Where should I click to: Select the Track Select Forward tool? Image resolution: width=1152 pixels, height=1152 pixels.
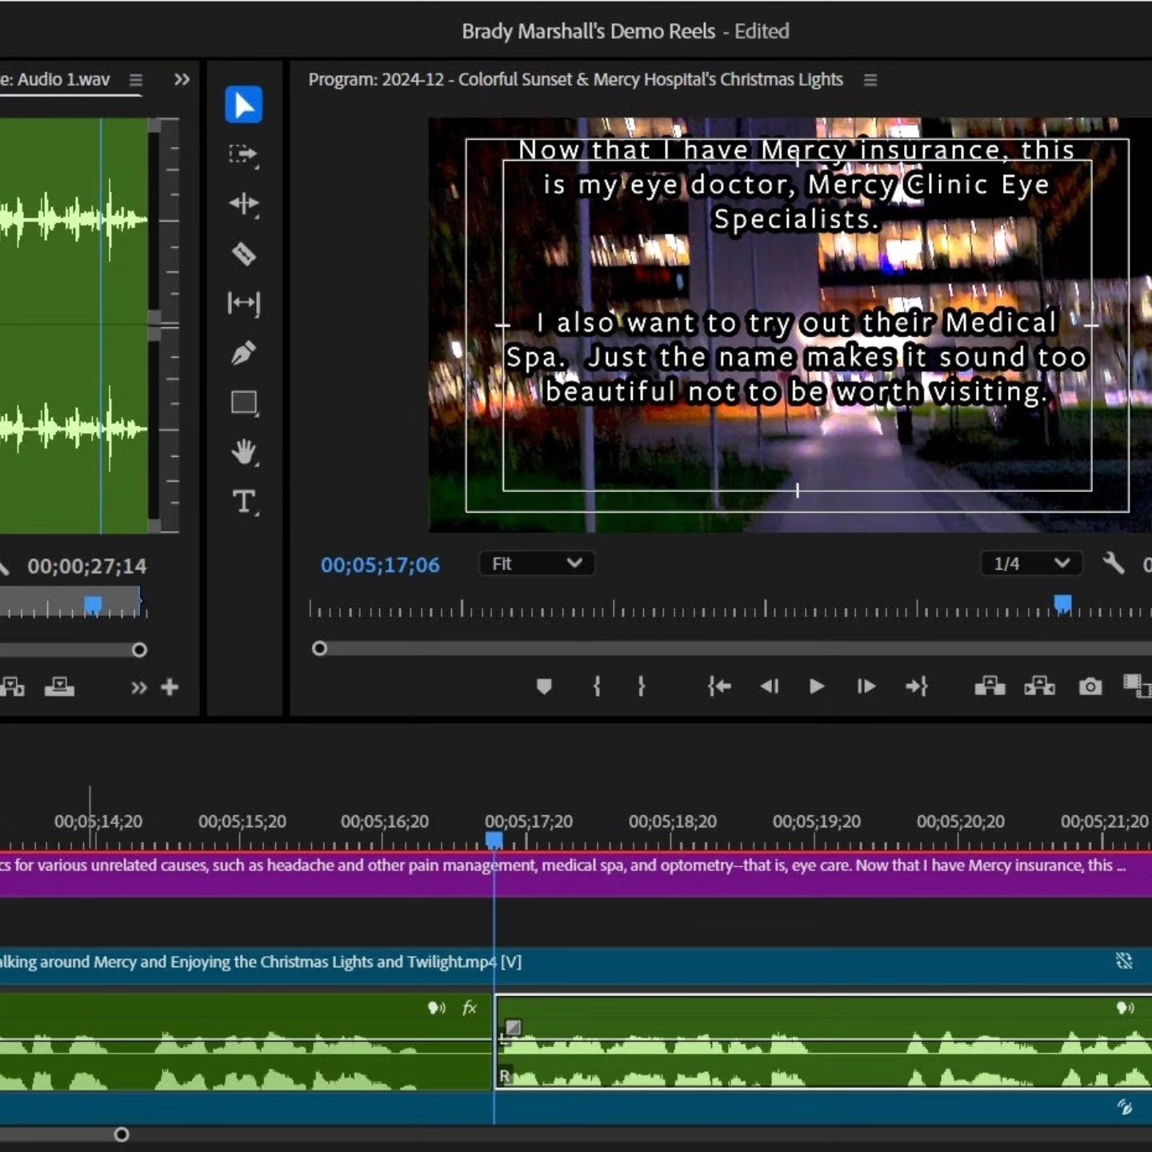pos(244,154)
